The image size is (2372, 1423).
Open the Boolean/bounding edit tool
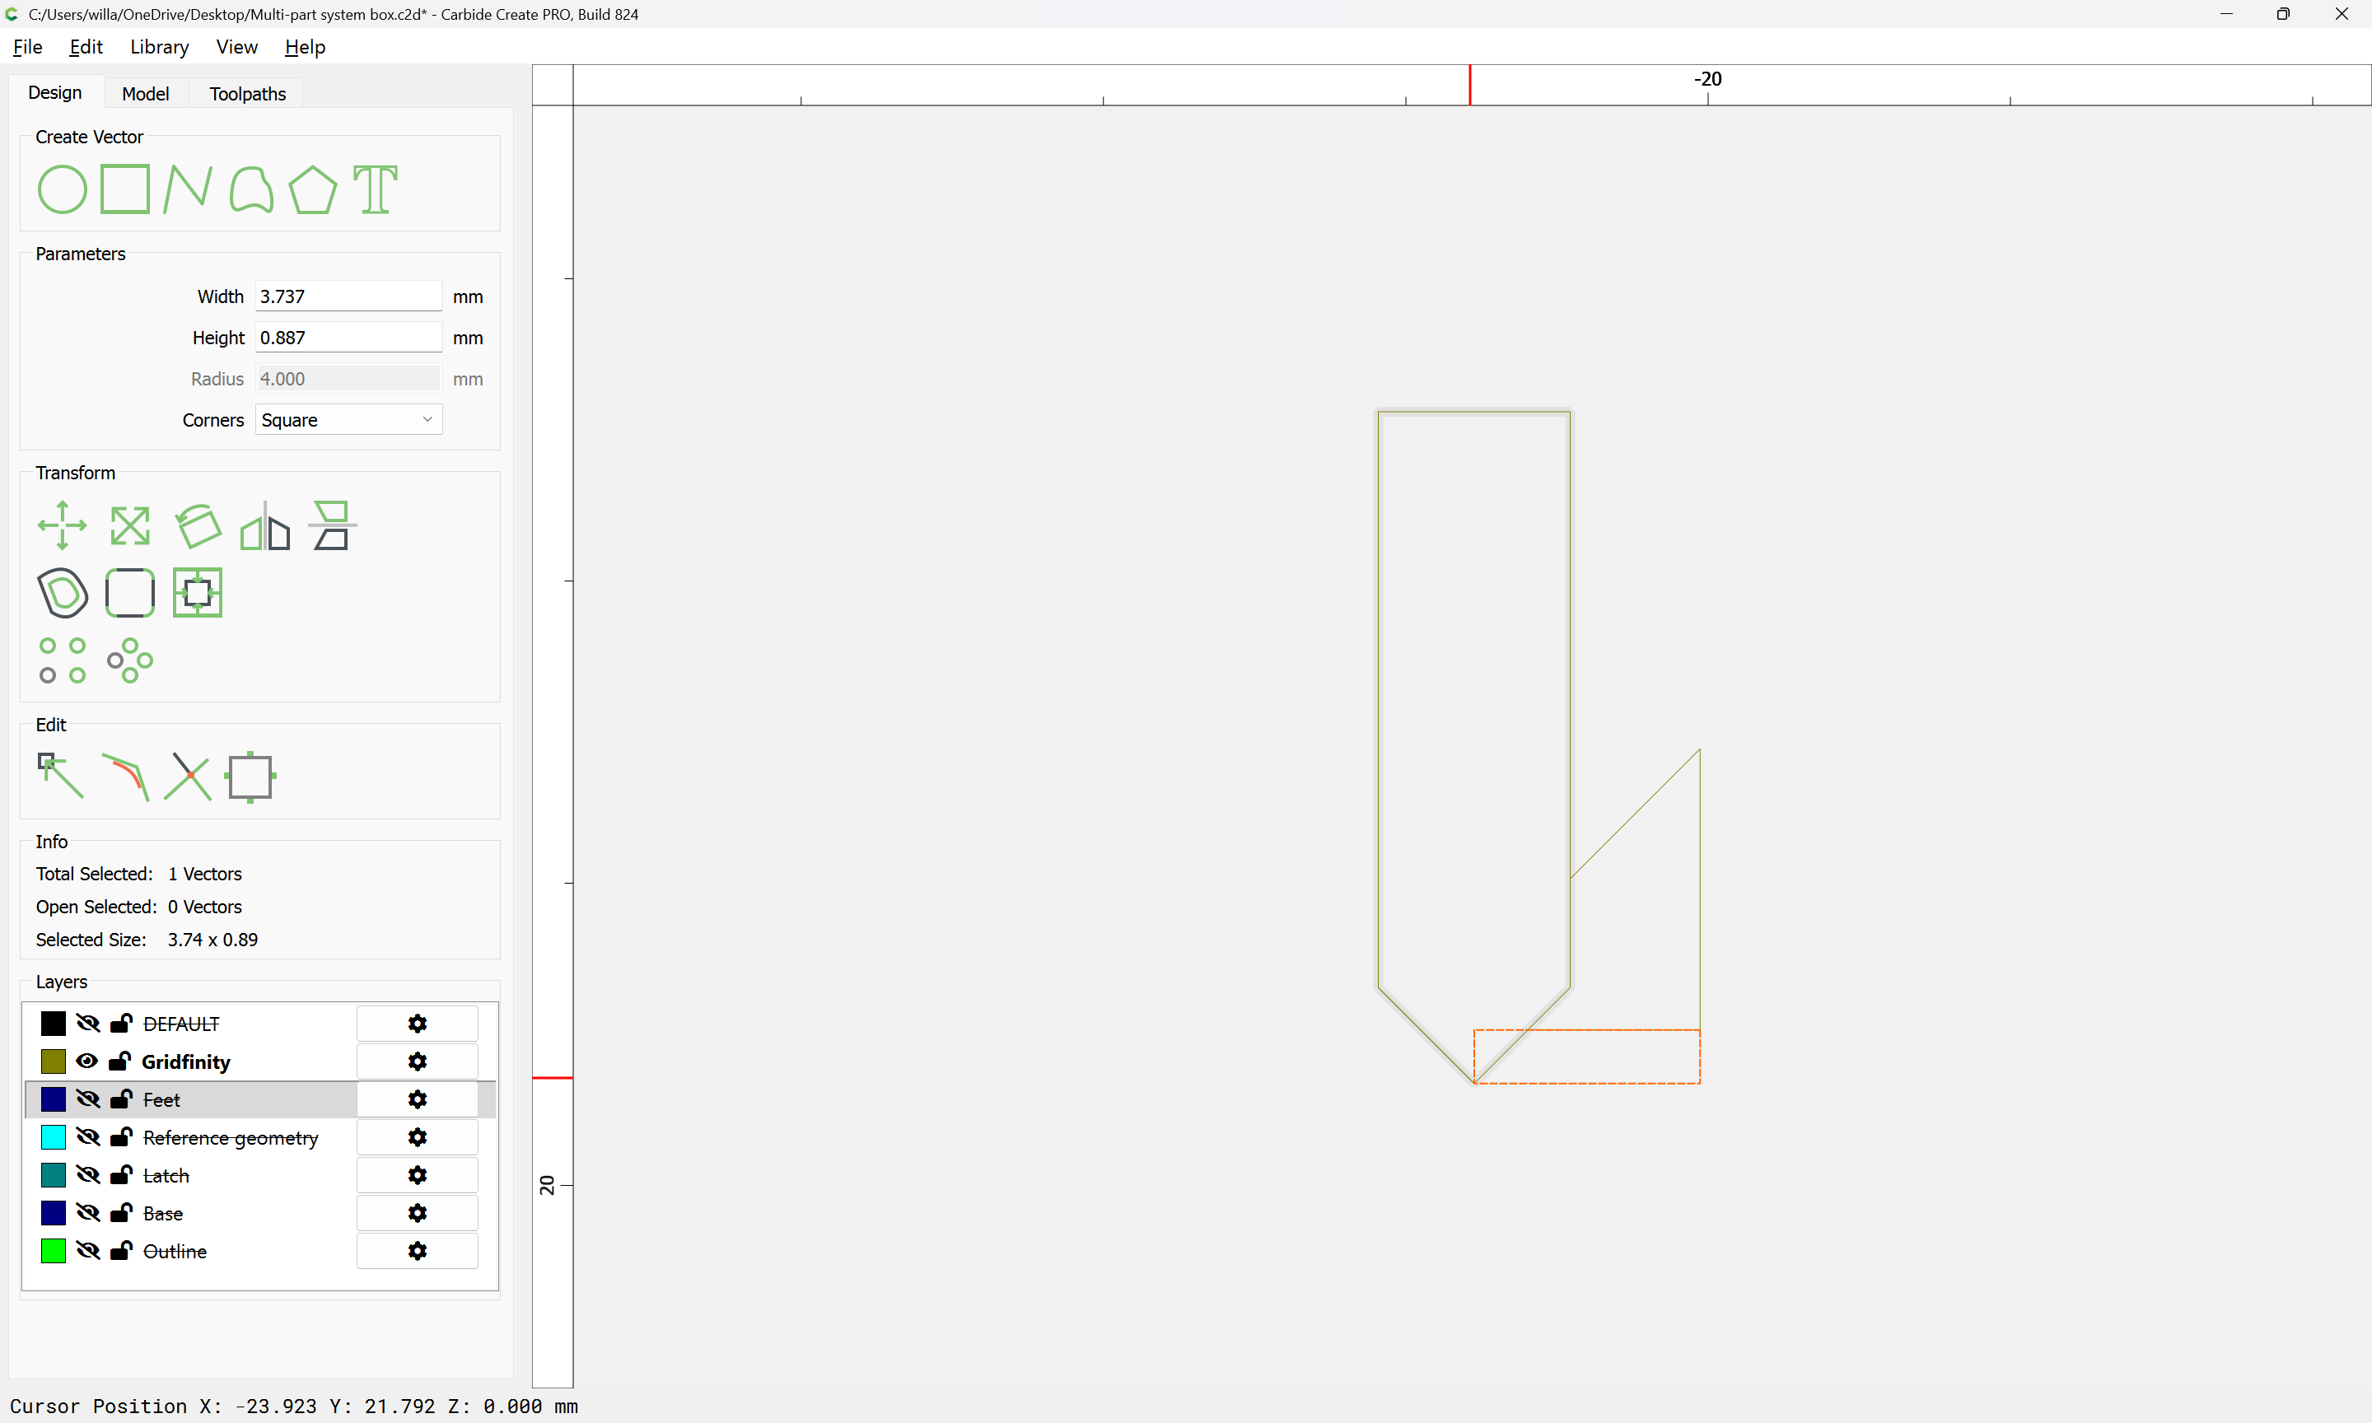[250, 777]
